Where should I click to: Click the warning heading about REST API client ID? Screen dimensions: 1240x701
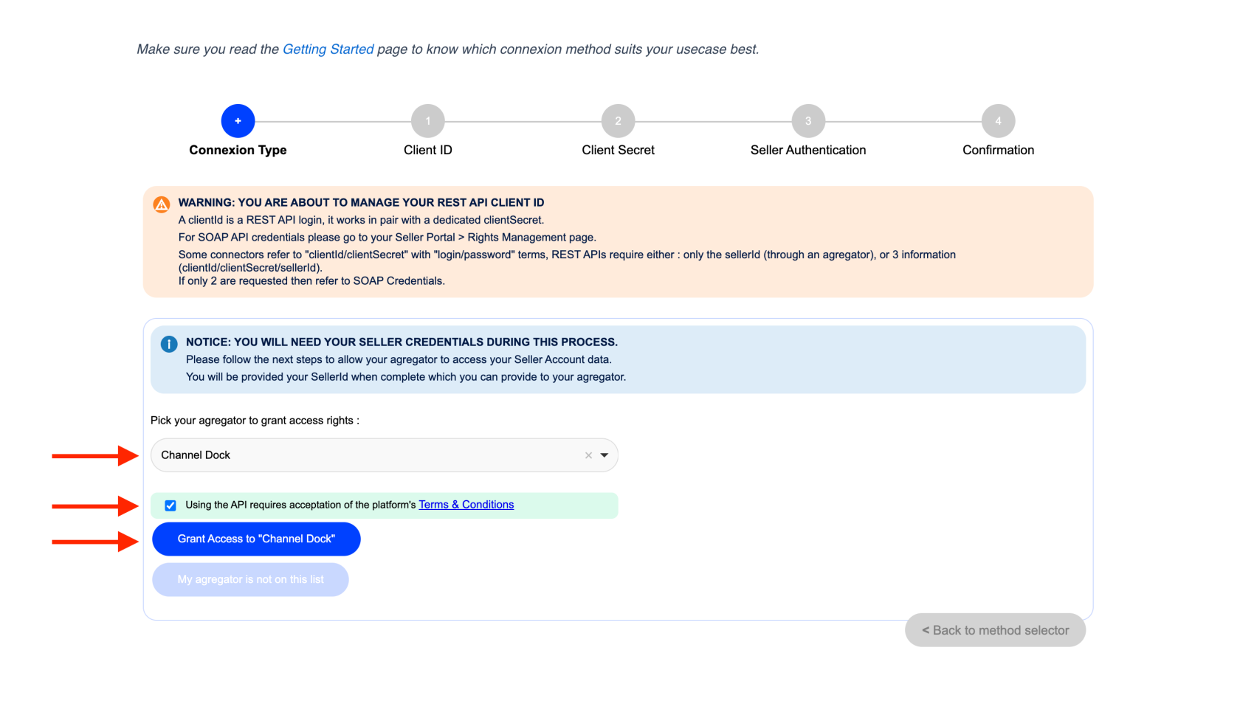361,202
